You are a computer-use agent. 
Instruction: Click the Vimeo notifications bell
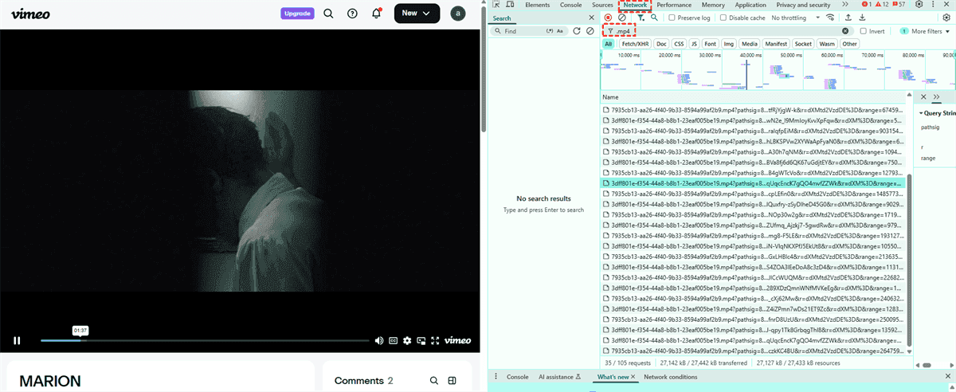click(x=377, y=14)
